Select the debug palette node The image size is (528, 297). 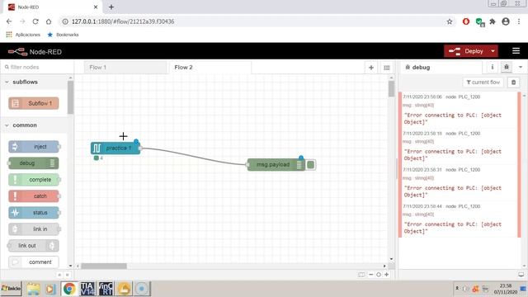tap(33, 163)
